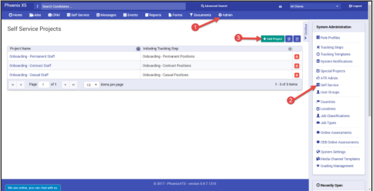The width and height of the screenshot is (374, 191).
Task: Click the Add Project button
Action: (x=273, y=39)
